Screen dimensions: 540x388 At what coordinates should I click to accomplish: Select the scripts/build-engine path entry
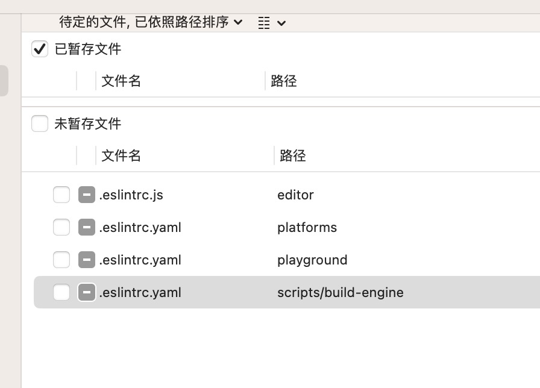[341, 292]
